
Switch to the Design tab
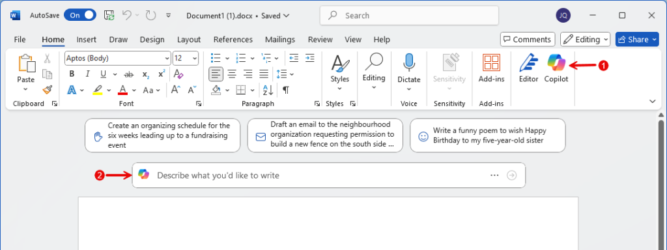coord(152,40)
